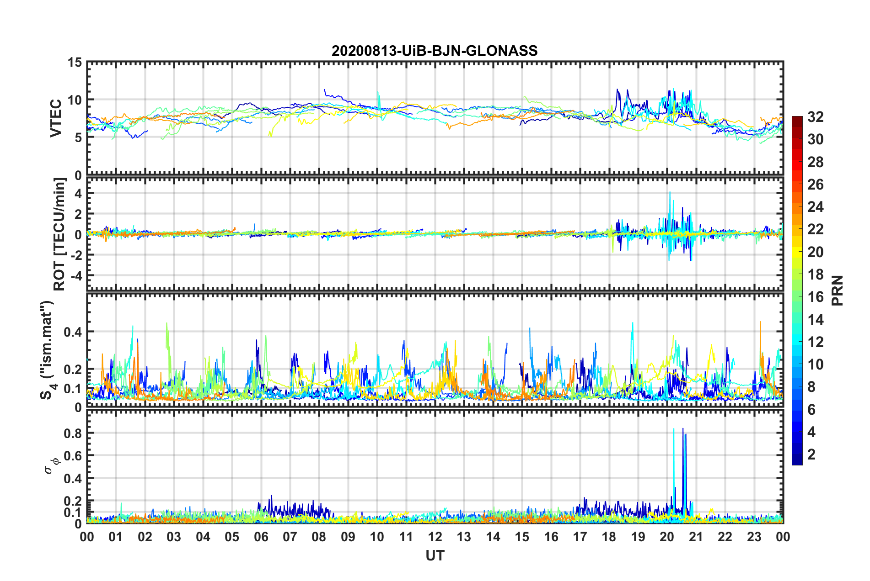Viewport: 870px width, 581px height.
Task: Click colorbar tick value 26
Action: 815,185
